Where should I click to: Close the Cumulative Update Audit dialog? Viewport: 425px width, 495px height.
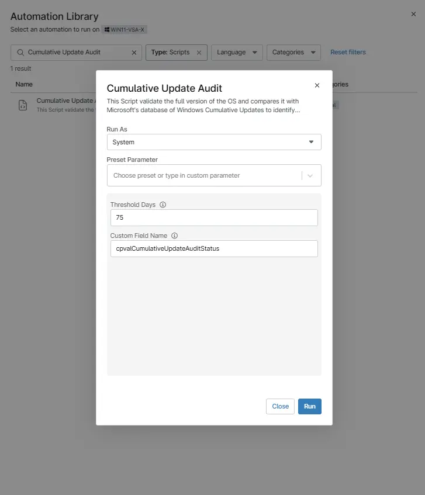click(x=317, y=85)
